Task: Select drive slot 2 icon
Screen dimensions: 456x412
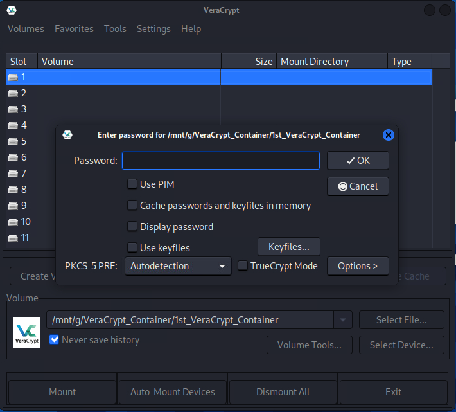Action: click(13, 93)
